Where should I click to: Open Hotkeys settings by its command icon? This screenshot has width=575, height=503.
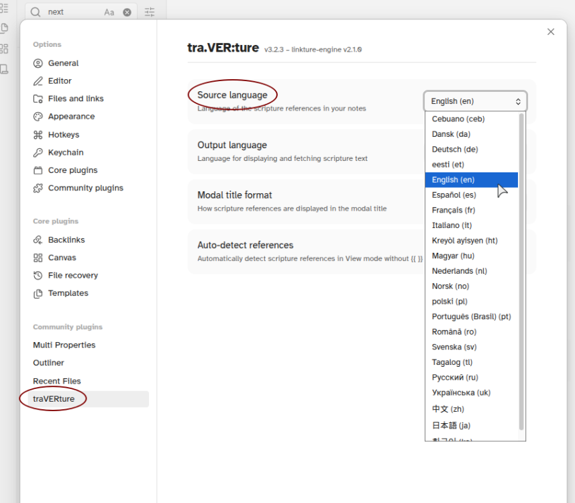coord(38,135)
